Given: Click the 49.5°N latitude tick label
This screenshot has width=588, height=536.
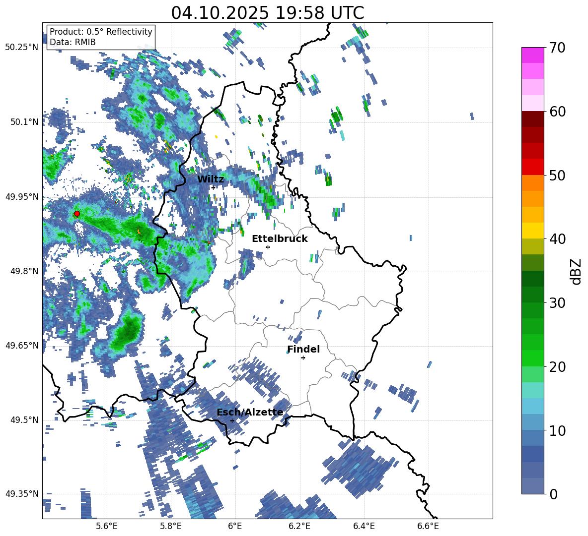Looking at the screenshot, I should pos(24,419).
